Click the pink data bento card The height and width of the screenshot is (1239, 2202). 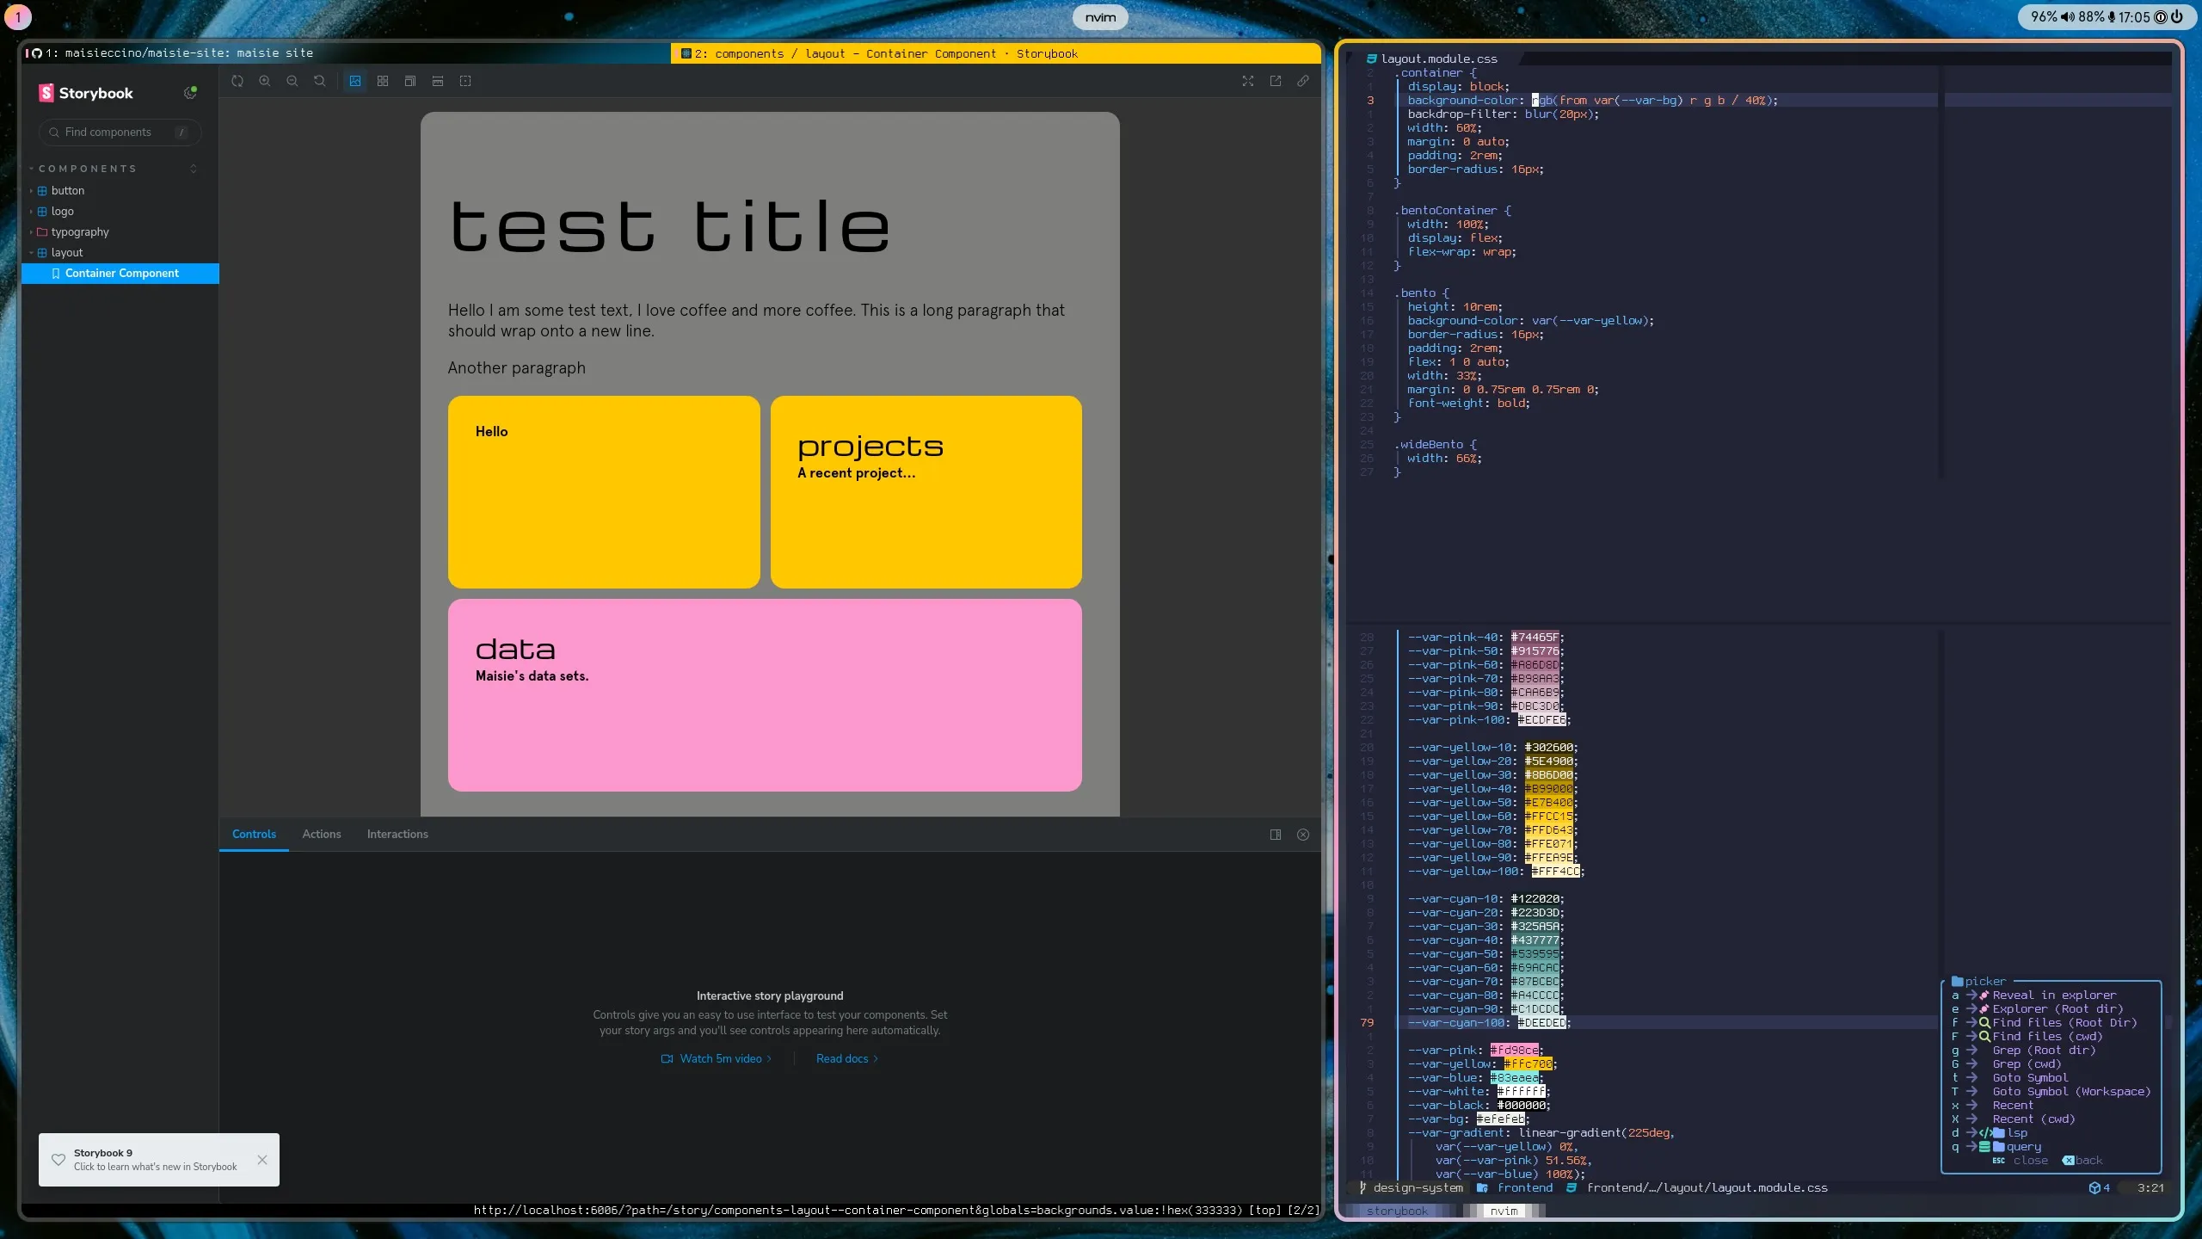click(765, 695)
